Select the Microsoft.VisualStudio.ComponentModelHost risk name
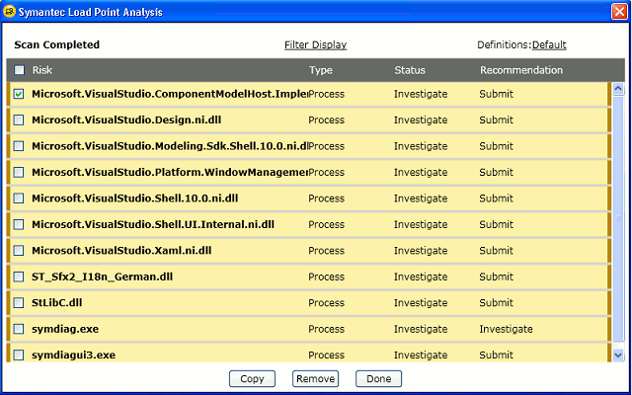632x395 pixels. tap(169, 94)
